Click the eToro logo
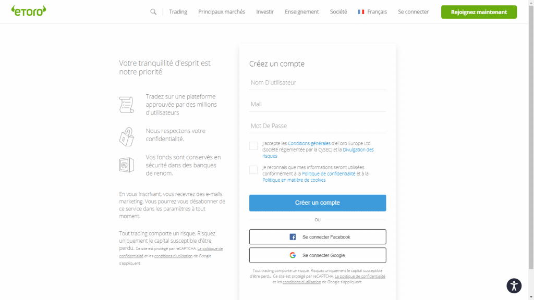534x300 pixels. click(x=29, y=11)
